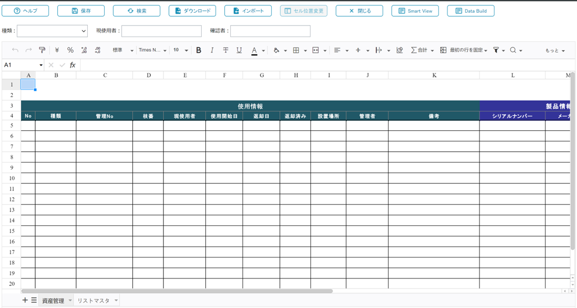Screen dimensions: 577x308
Task: Click the merge cells icon
Action: coord(316,50)
